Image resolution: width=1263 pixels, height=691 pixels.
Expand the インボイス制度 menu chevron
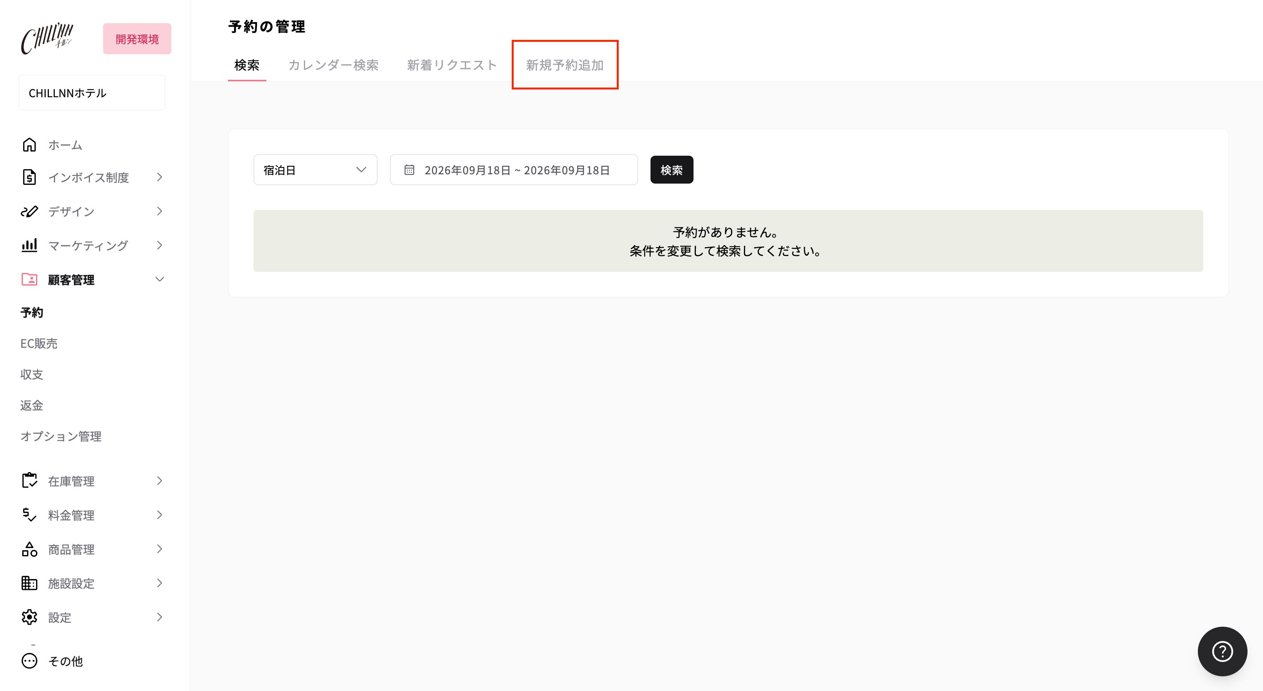(159, 177)
